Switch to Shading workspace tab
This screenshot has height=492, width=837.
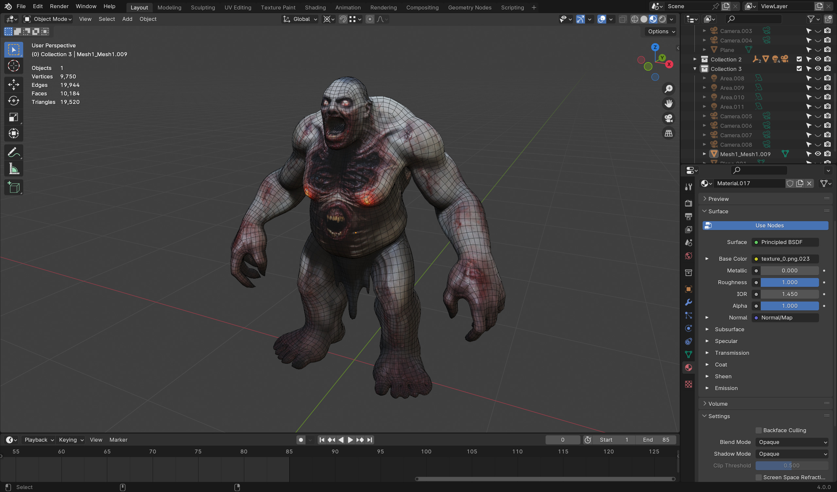[x=315, y=7]
